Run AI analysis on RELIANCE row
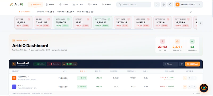The width and height of the screenshot is (213, 96). [x=185, y=78]
